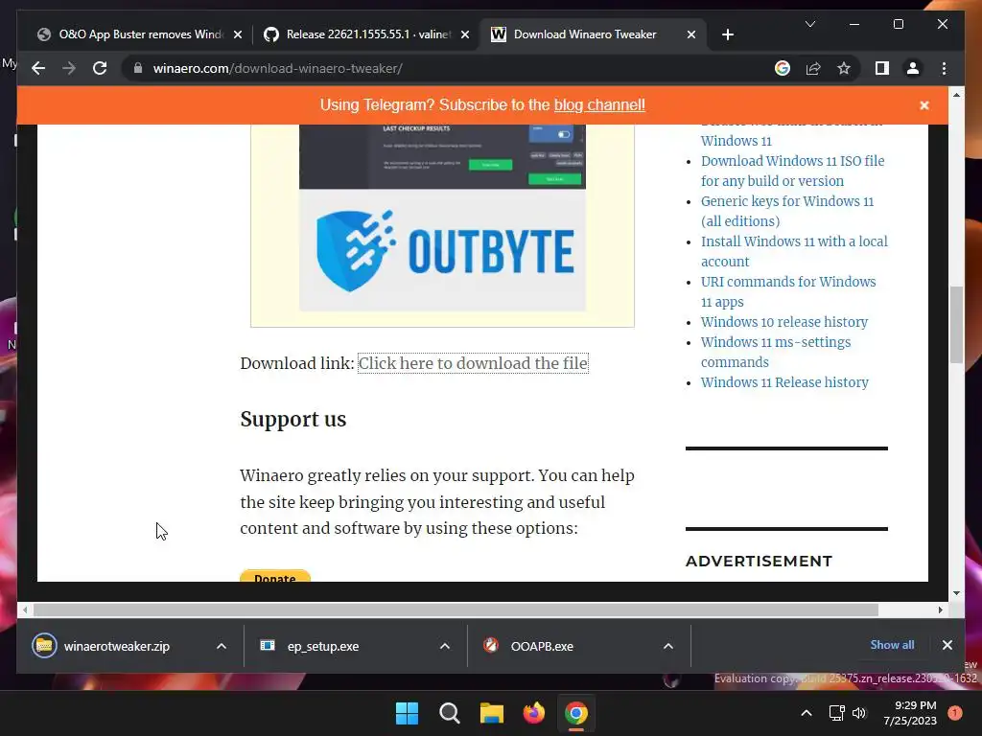This screenshot has width=982, height=736.
Task: Open File Explorer from taskbar
Action: coord(492,713)
